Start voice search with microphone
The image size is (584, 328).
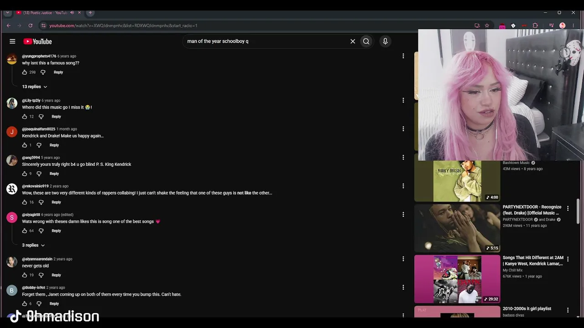[385, 41]
